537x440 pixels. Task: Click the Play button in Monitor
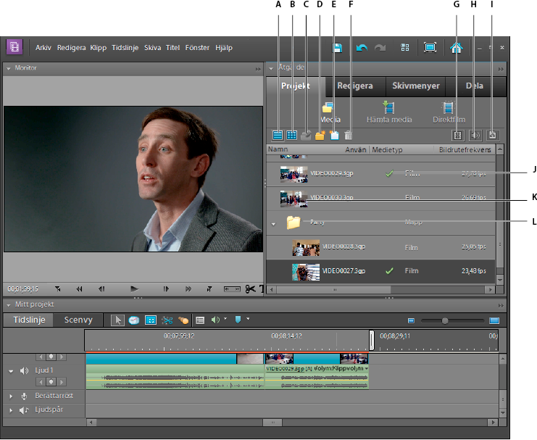tap(134, 289)
